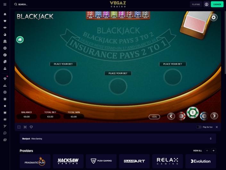Screen dimensions: 226x170
Task: Open the Hacksaw Gaming provider tile
Action: pos(68,161)
